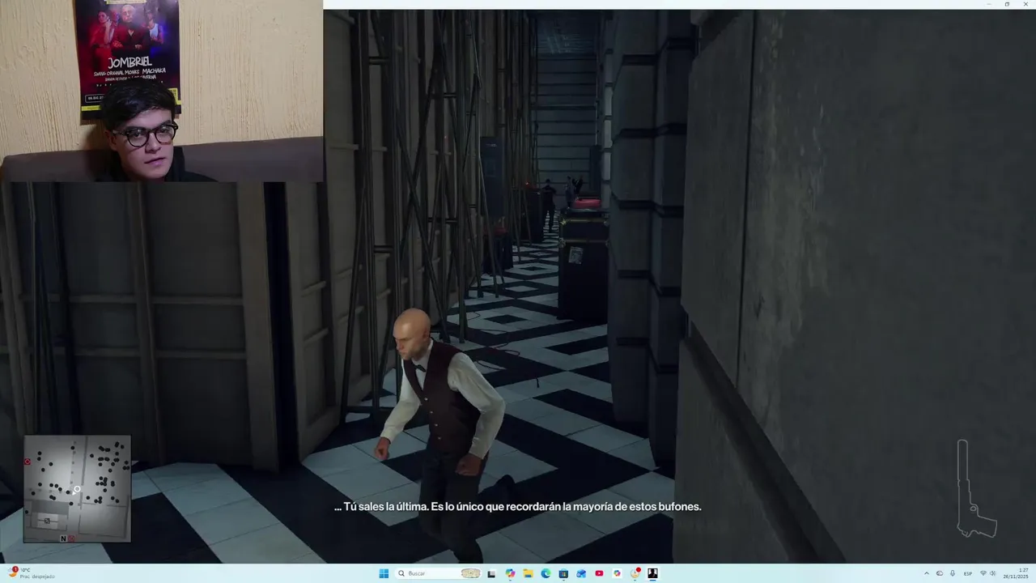
Task: Open Microsoft Edge from taskbar
Action: (546, 573)
